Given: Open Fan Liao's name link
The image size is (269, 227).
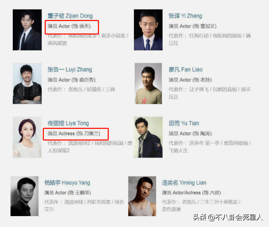Looking at the screenshot, I should [x=185, y=70].
